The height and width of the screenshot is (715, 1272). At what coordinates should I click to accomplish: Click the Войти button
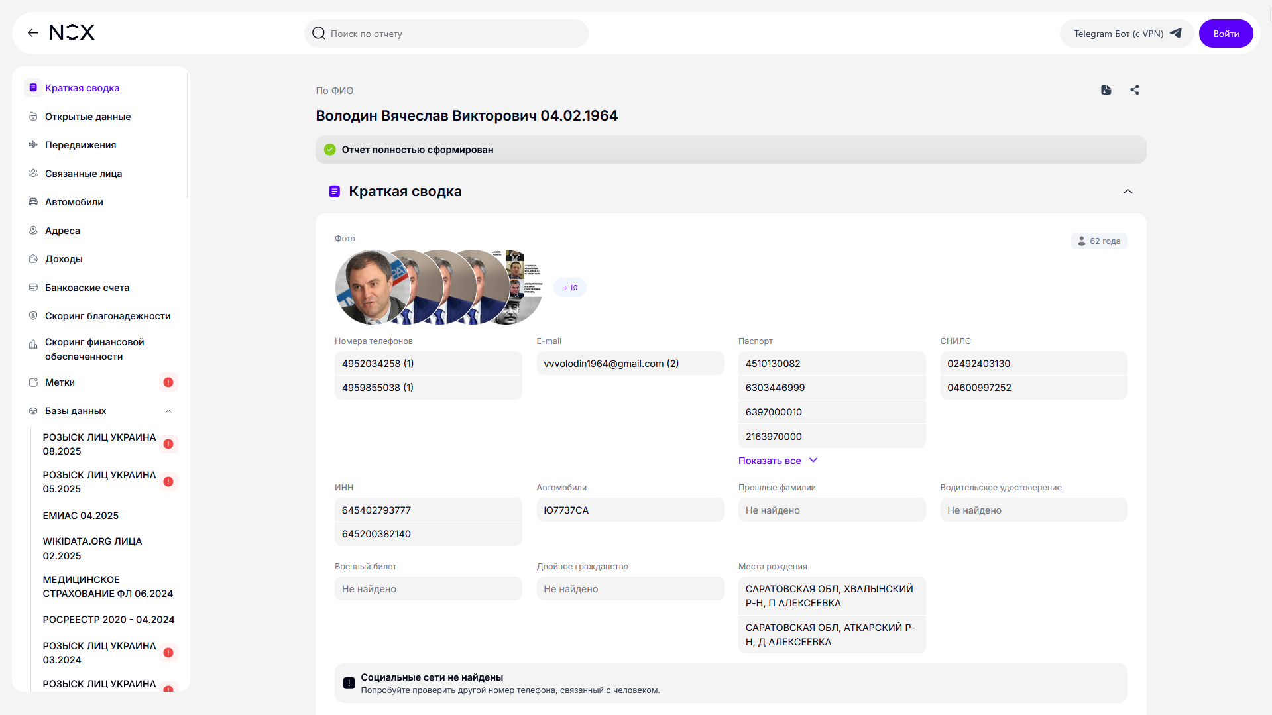1226,34
